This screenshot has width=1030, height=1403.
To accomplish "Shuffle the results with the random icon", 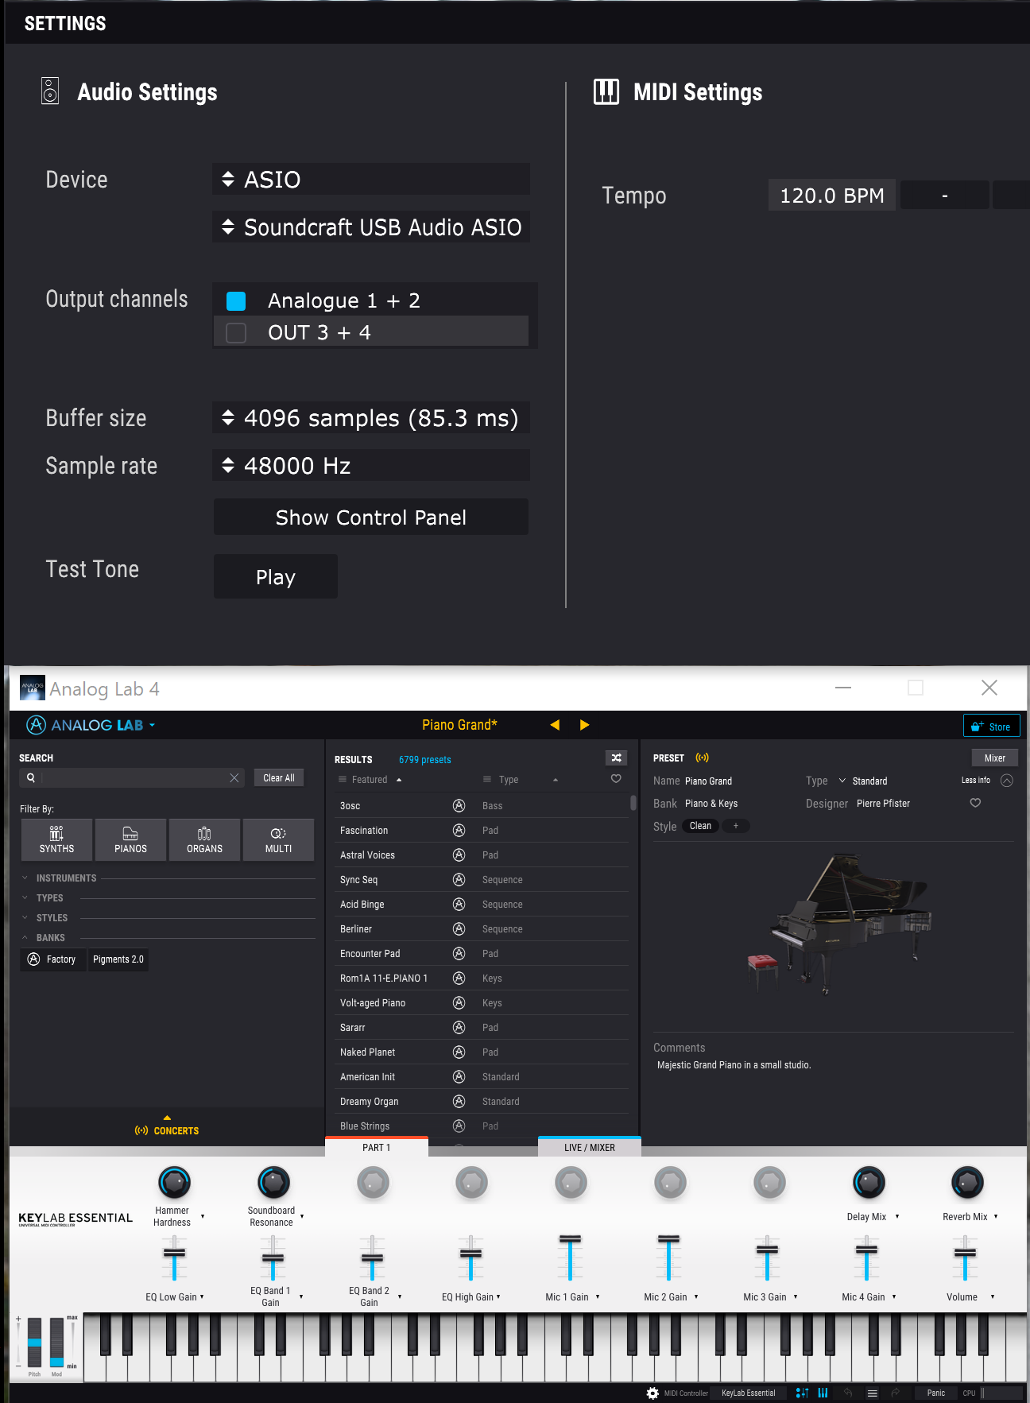I will pos(616,758).
